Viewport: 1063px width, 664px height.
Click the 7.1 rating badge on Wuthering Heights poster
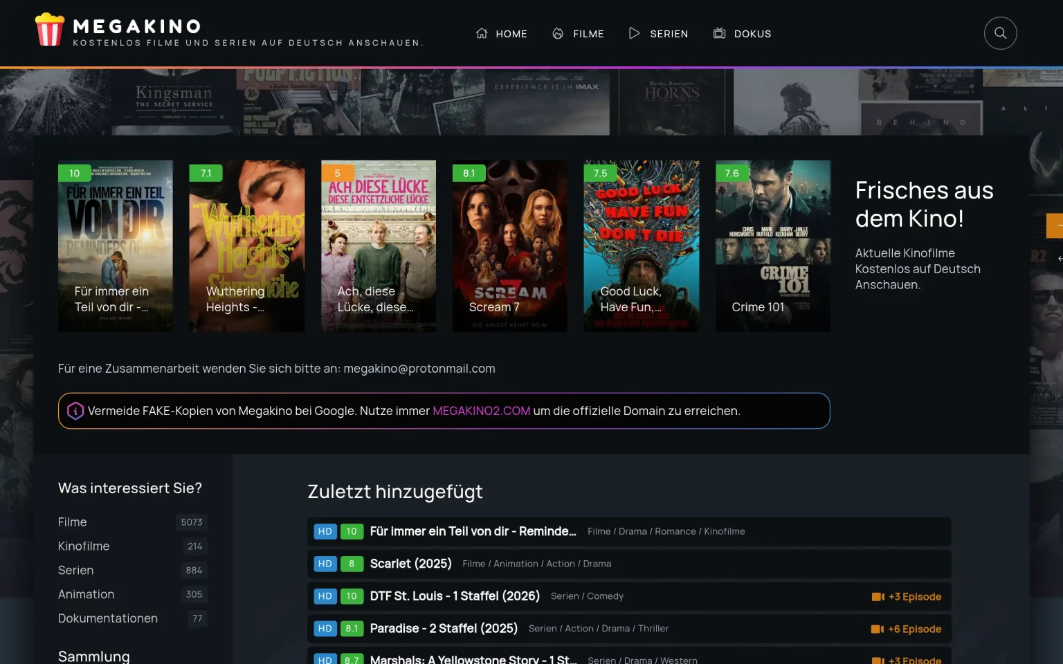206,173
